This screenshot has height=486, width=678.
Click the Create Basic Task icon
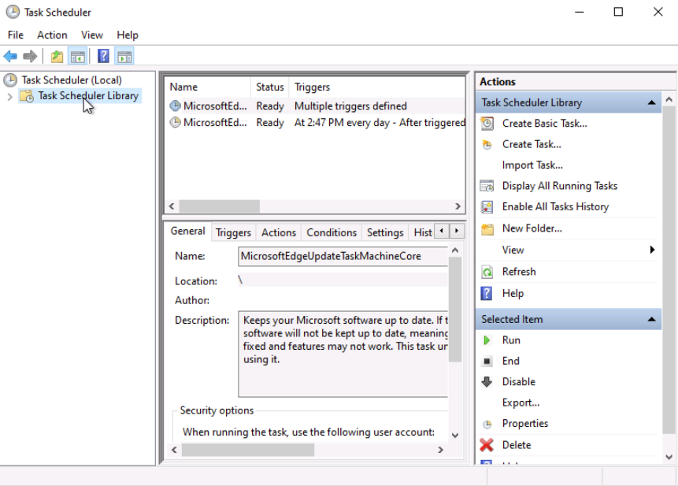pyautogui.click(x=487, y=124)
